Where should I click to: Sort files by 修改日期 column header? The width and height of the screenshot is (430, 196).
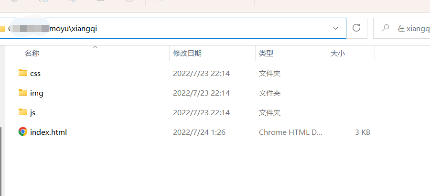[187, 53]
